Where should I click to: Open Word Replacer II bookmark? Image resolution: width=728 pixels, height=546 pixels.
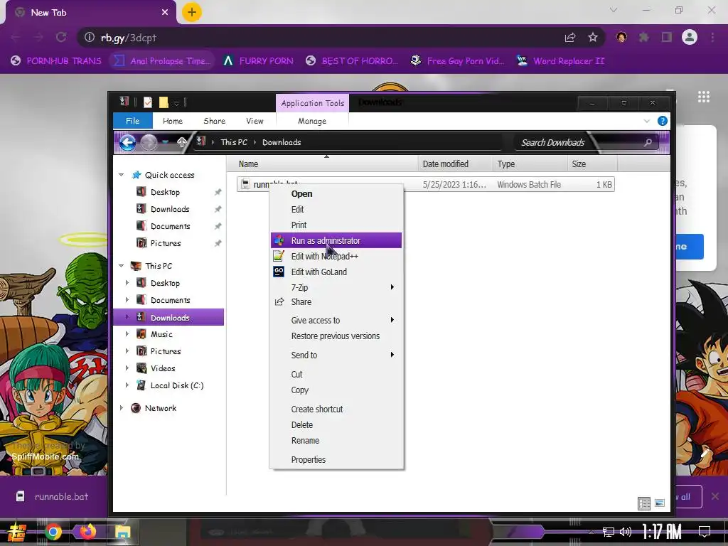click(561, 61)
